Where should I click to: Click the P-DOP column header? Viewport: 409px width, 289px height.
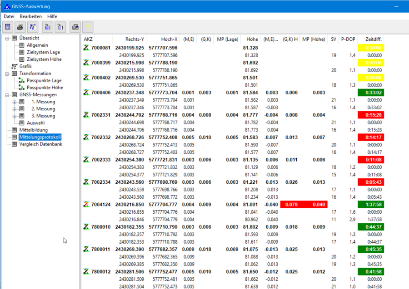point(348,39)
